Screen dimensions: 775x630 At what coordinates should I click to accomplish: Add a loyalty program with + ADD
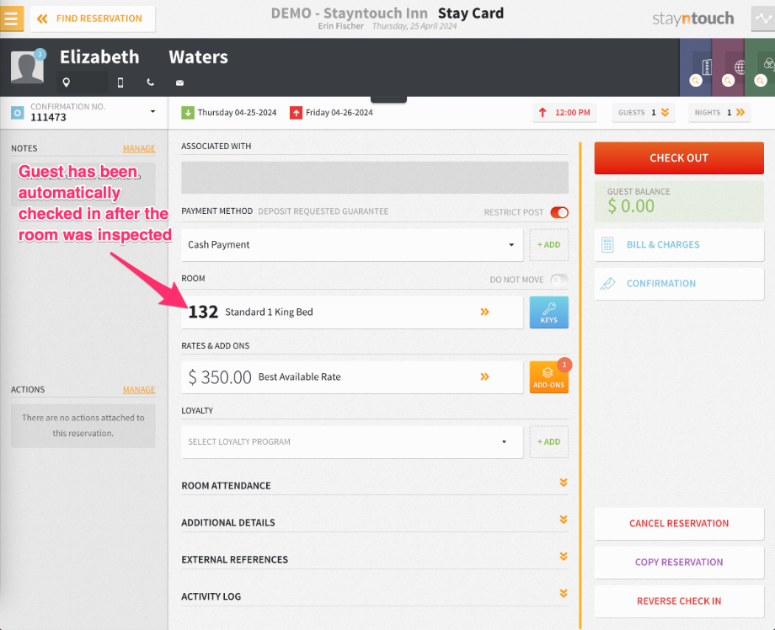pos(548,441)
